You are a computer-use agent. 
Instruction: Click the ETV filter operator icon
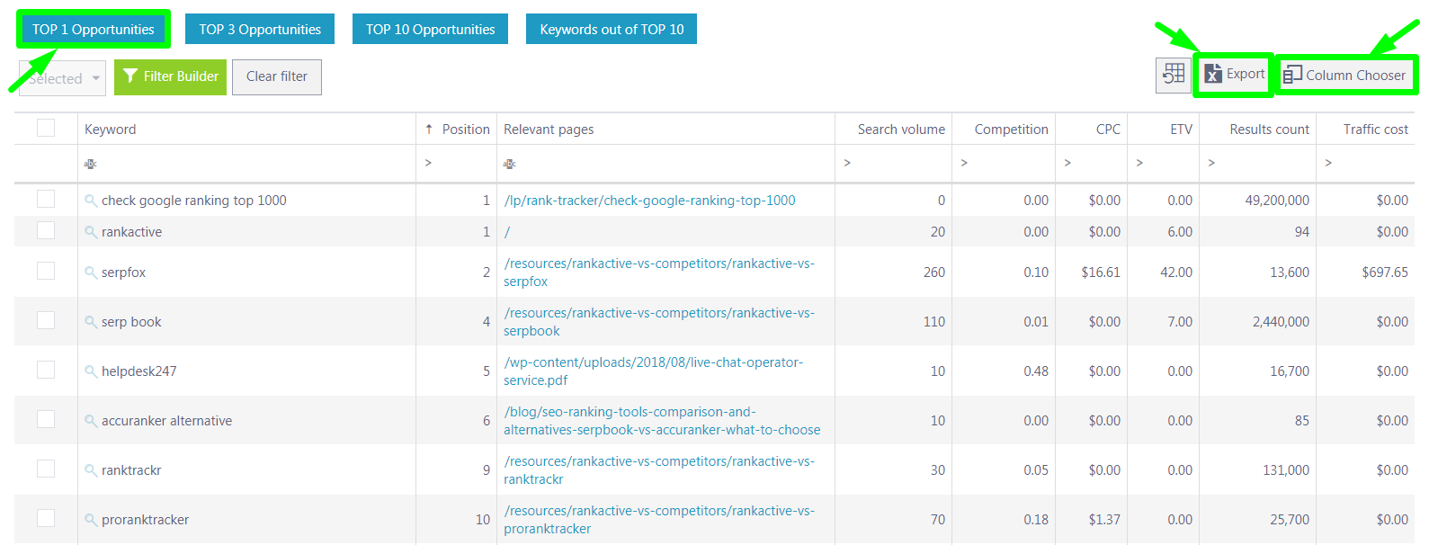(x=1139, y=163)
